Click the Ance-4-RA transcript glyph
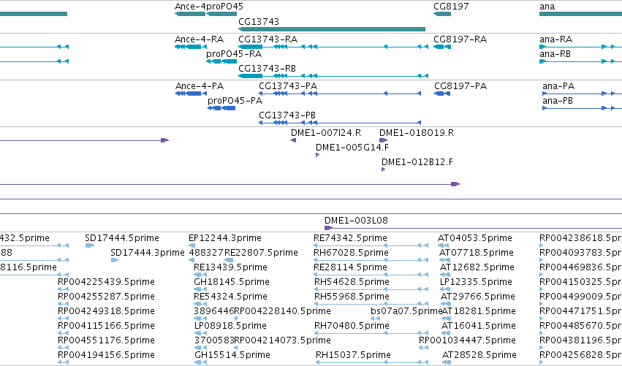 191,47
